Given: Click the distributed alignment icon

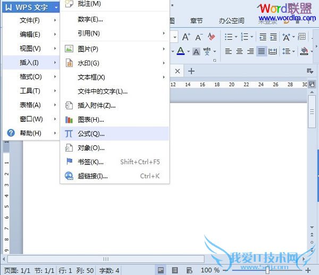Looking at the screenshot, I should (273, 51).
